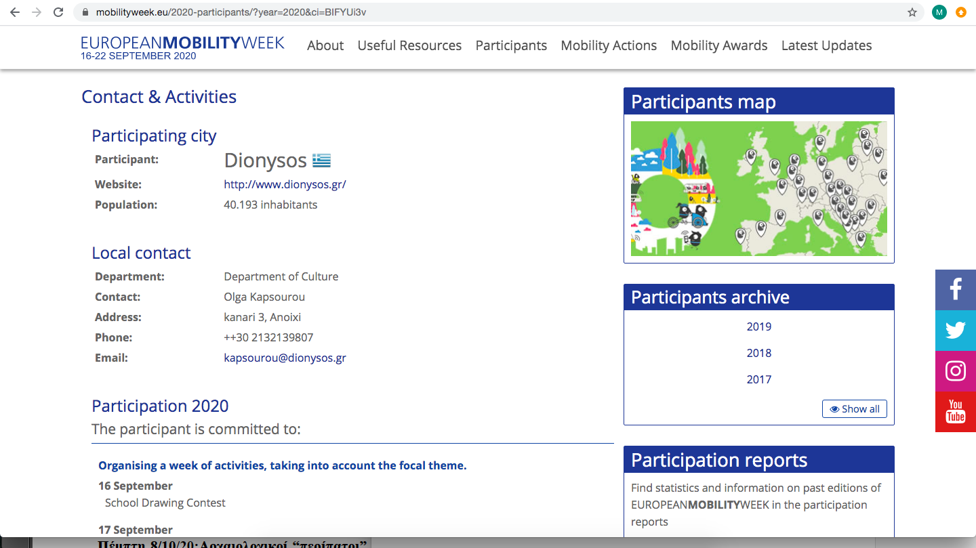This screenshot has width=976, height=548.
Task: Click the Show all archive button
Action: [x=855, y=409]
